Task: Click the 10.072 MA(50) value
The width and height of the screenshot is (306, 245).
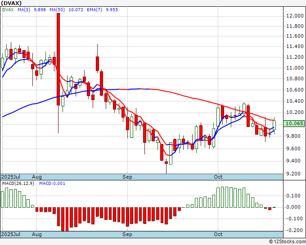Action: pos(76,10)
